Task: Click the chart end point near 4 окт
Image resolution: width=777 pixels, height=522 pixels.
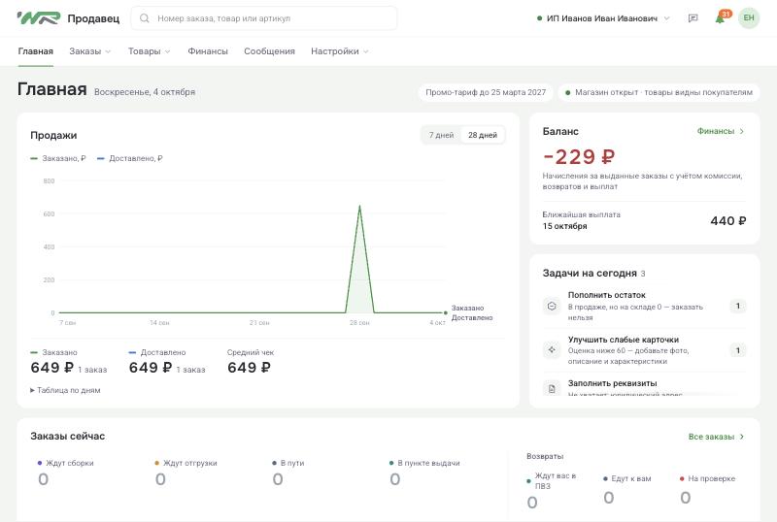Action: 446,312
